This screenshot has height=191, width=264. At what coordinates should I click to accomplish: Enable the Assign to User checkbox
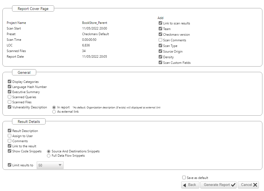tap(10, 136)
